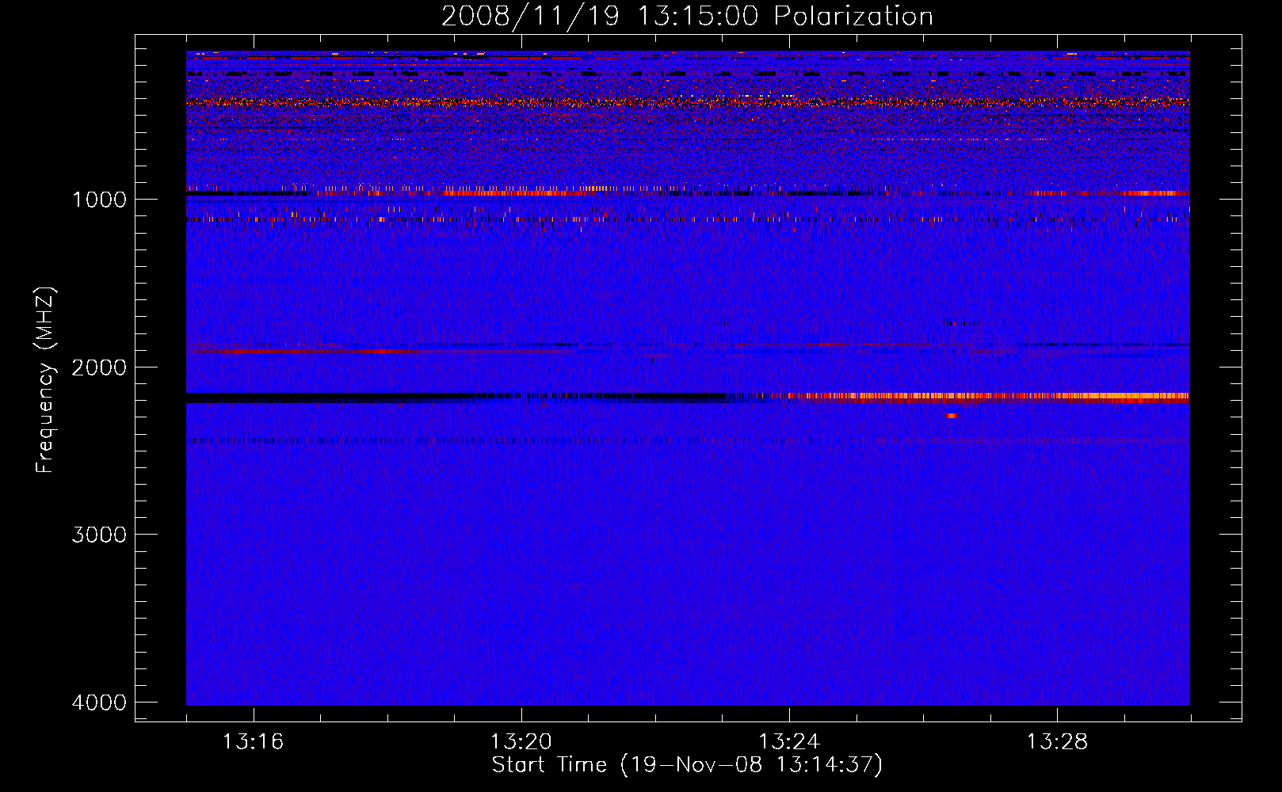Click the "Start Time (19-Nov-08 13:14:37)" label
This screenshot has height=792, width=1282.
pyautogui.click(x=687, y=765)
